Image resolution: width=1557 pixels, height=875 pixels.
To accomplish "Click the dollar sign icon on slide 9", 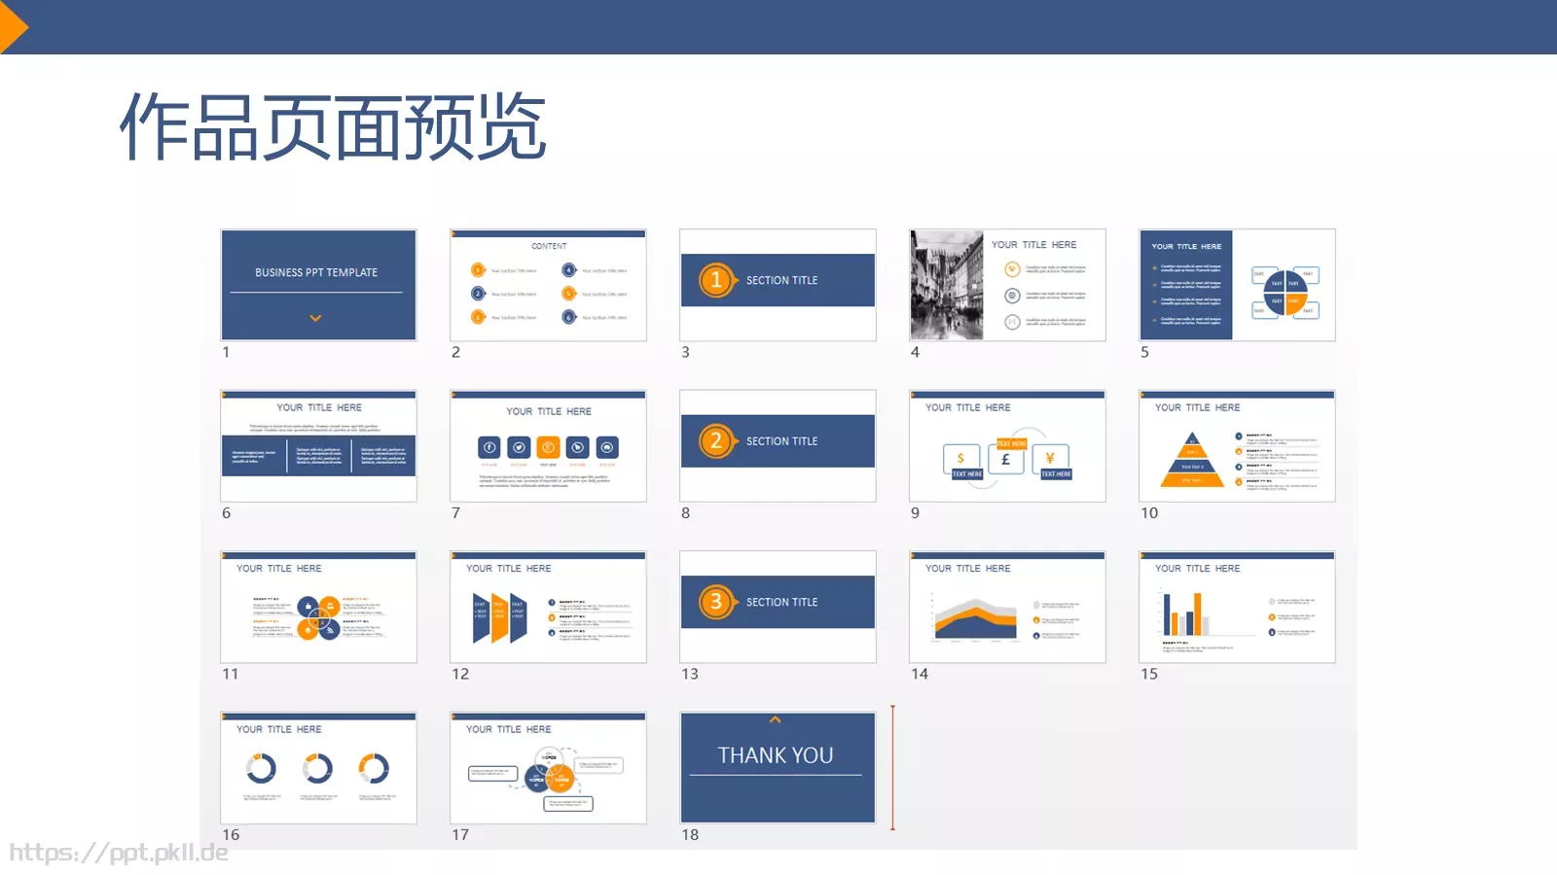I will (960, 458).
